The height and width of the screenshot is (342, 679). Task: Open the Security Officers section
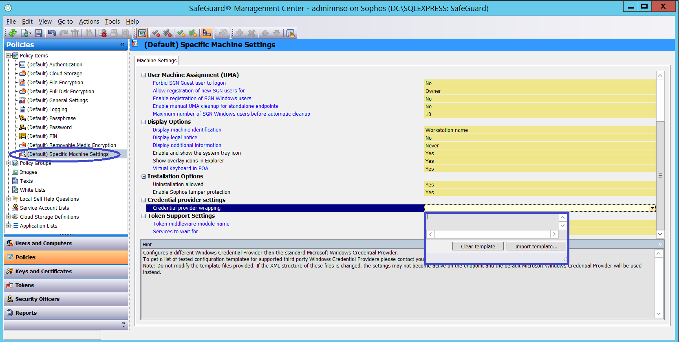click(66, 299)
